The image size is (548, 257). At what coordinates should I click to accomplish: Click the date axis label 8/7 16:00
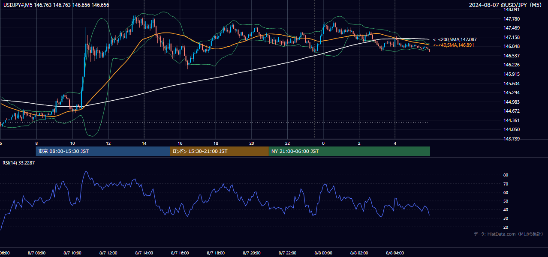click(x=180, y=253)
